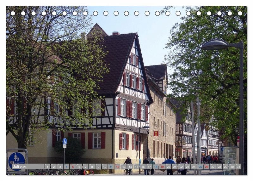Select day 6 in the calendar strip
253x181 pixels.
coord(79,167)
